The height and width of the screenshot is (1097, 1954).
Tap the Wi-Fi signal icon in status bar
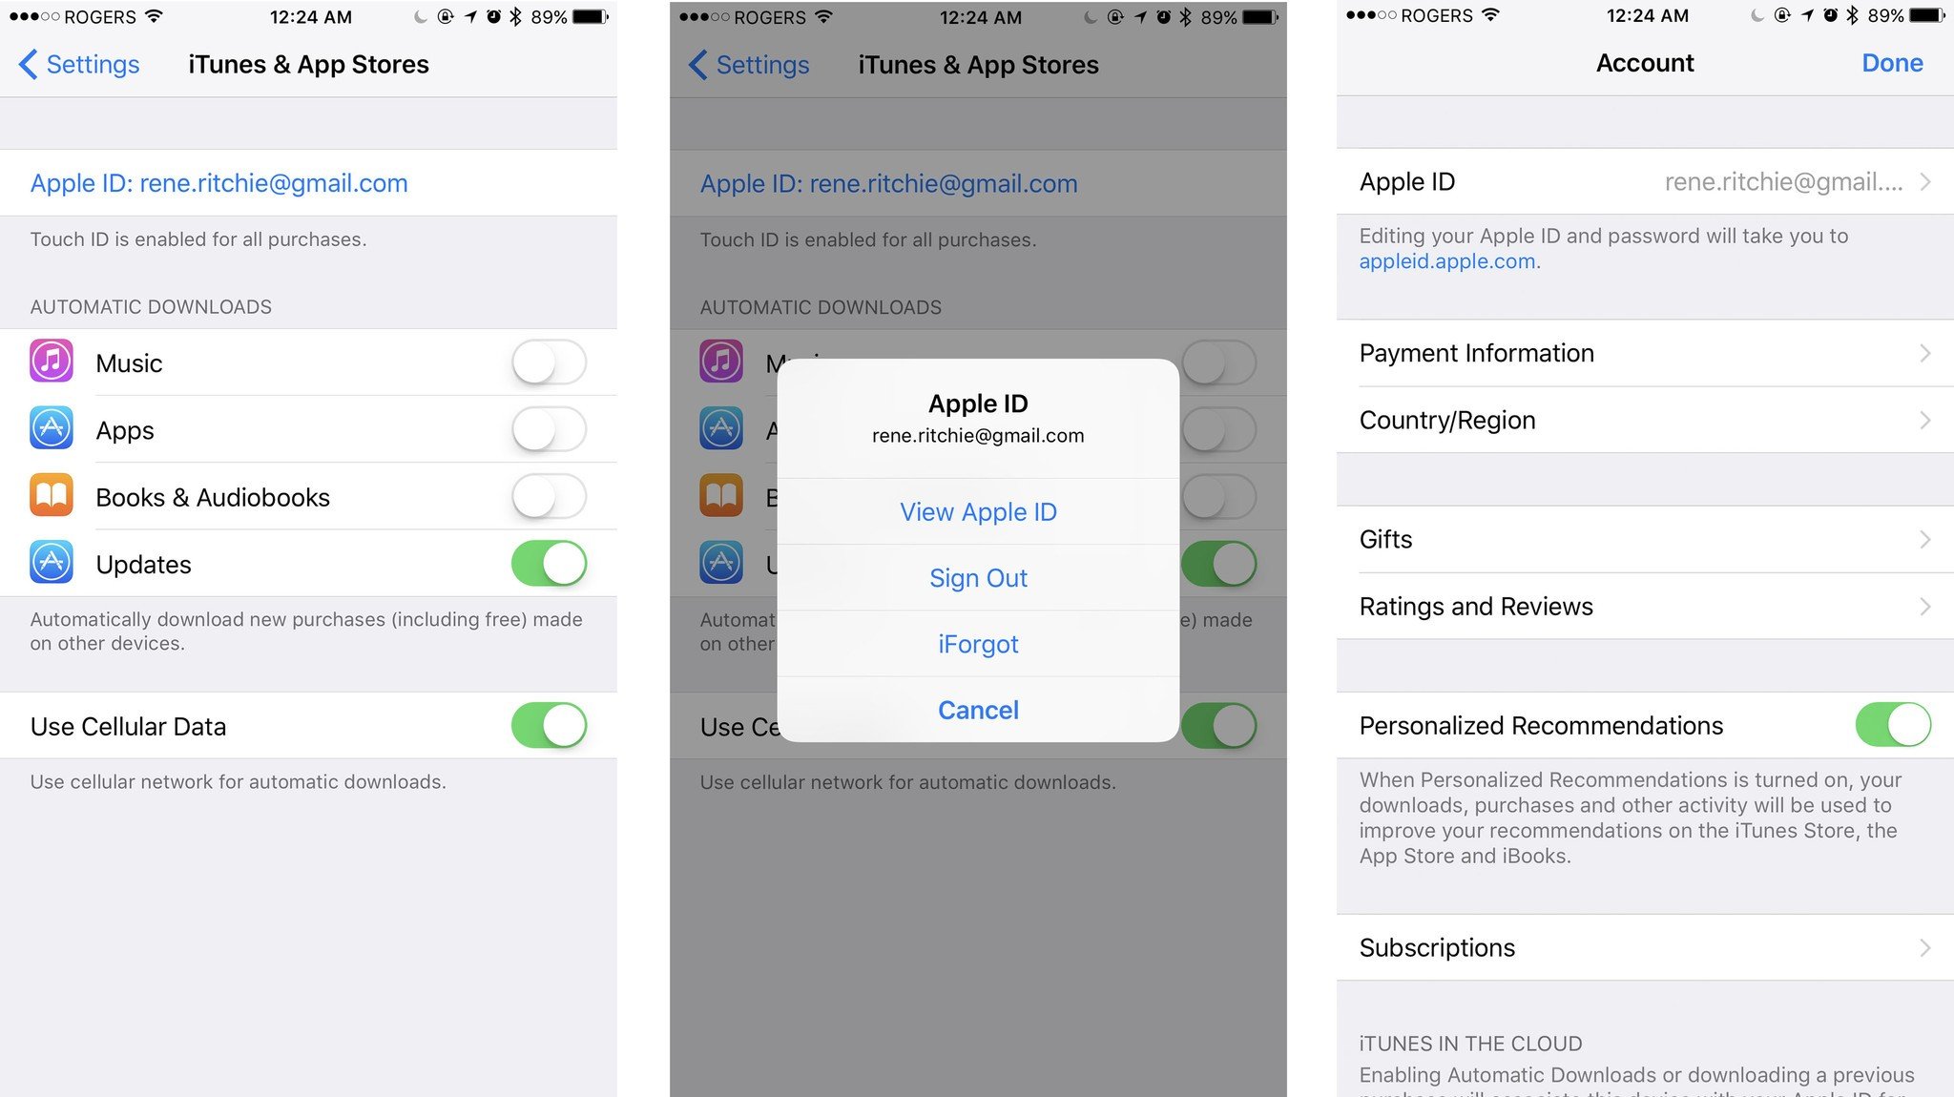tap(208, 14)
